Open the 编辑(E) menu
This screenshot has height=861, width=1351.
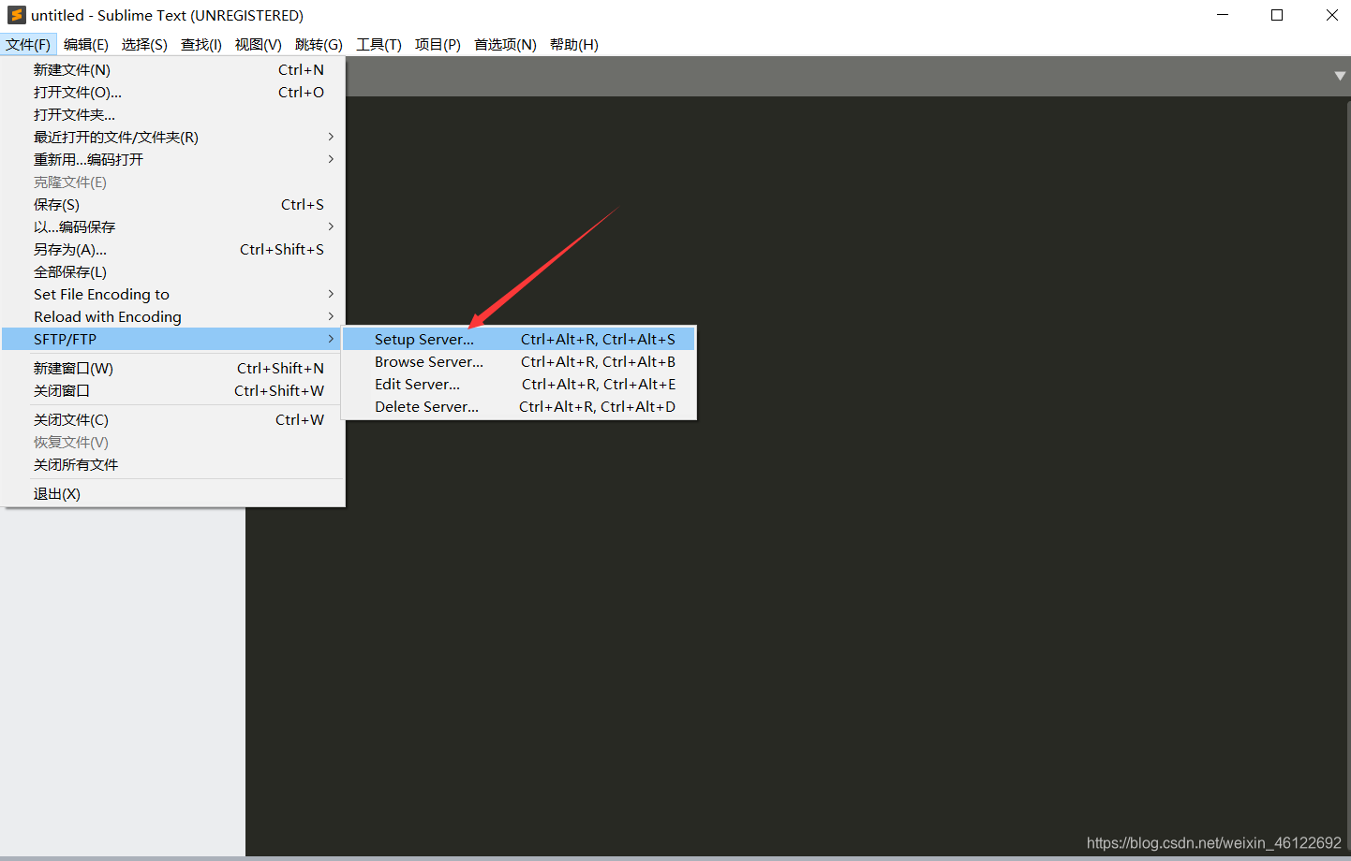click(86, 44)
